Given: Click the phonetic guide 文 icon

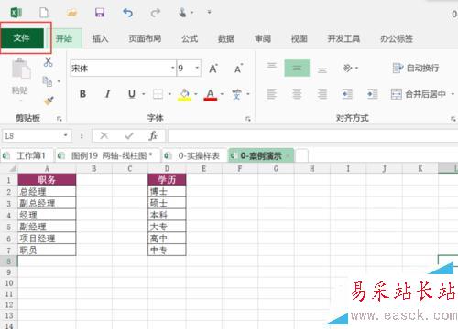Looking at the screenshot, I should coord(236,94).
